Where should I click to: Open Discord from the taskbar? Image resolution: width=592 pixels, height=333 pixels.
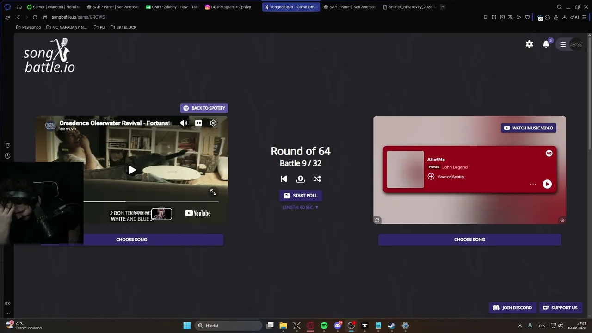pyautogui.click(x=338, y=326)
